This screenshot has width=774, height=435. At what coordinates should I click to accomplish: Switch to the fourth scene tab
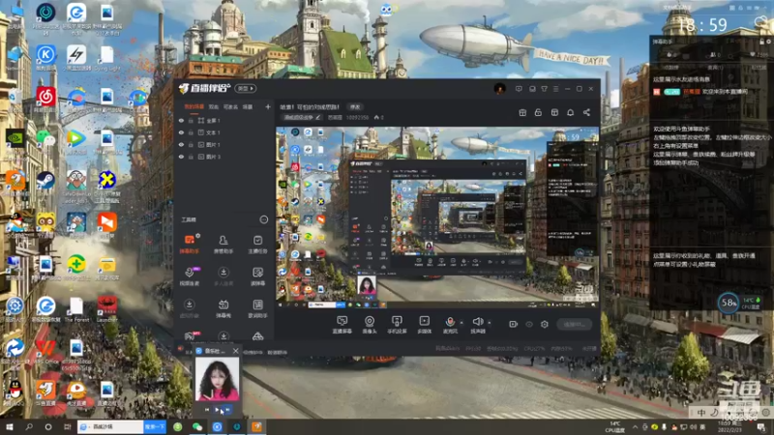click(x=248, y=106)
